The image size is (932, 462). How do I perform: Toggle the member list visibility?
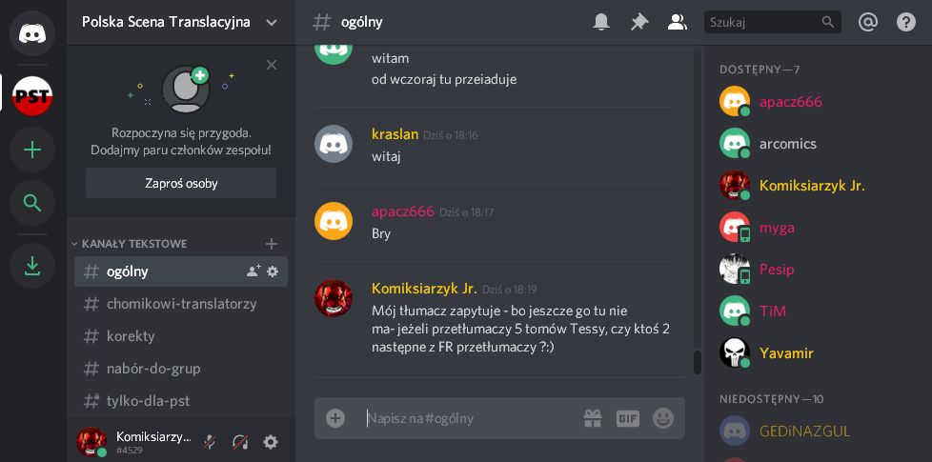click(x=677, y=23)
